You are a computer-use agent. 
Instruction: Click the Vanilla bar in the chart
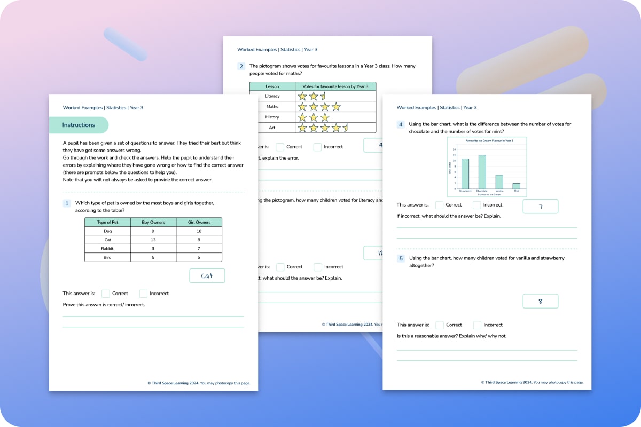[x=499, y=182]
